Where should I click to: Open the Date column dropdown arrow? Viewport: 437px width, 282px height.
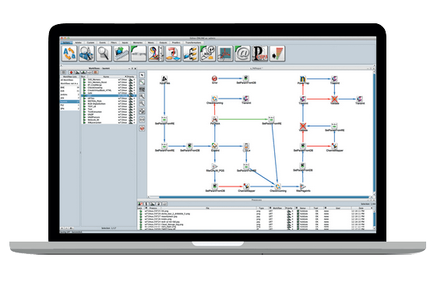[372, 208]
